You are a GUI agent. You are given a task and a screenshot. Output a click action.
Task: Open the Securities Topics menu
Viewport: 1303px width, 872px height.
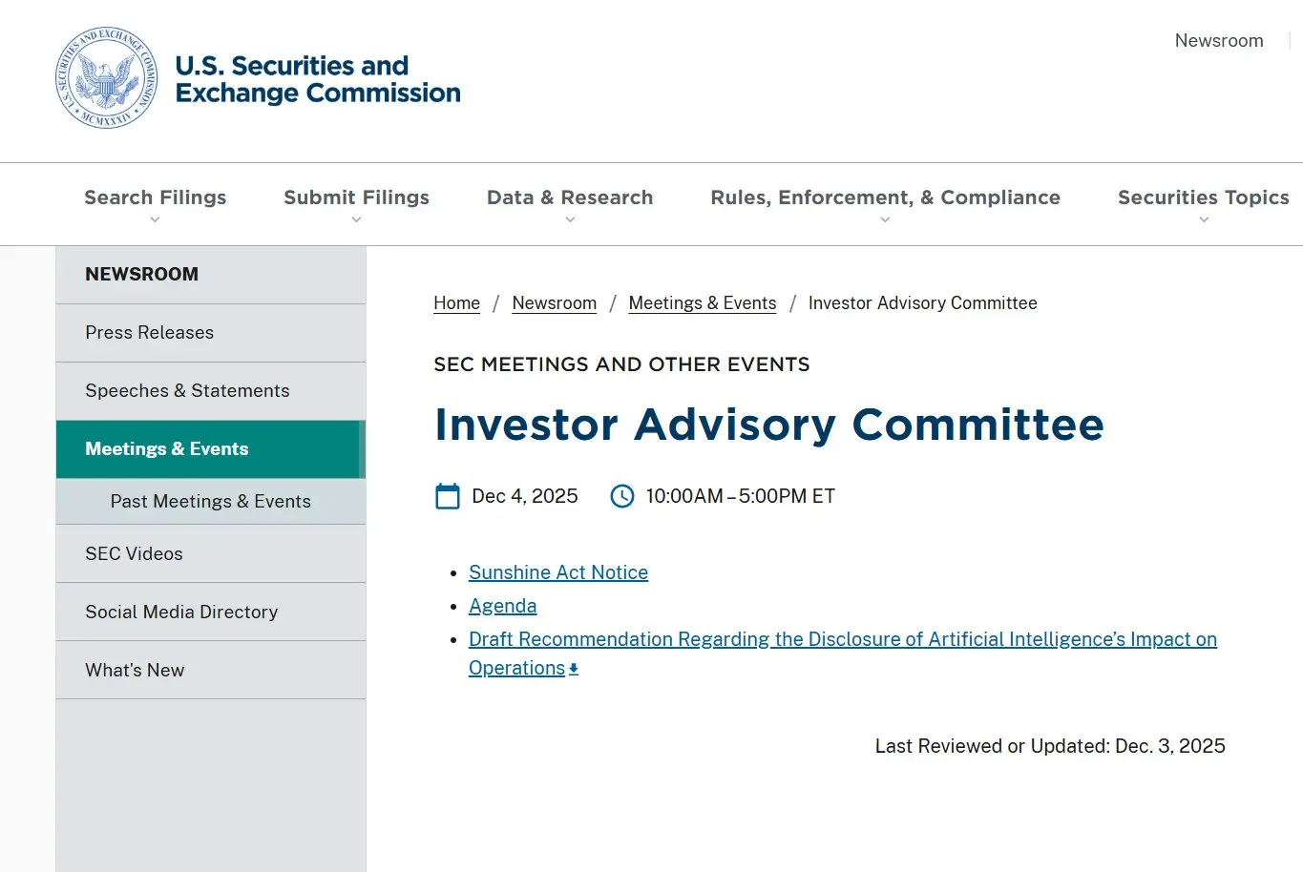1203,198
